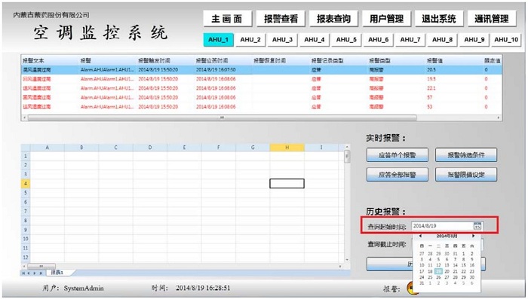Click the 应答单个报警 button
Screen dimensions: 528x299
398,155
